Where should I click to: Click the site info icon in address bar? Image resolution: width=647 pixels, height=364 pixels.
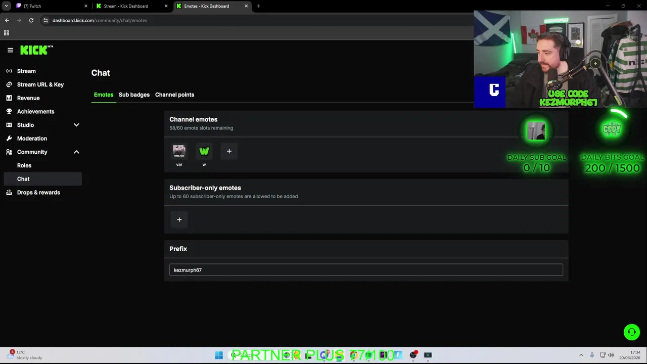45,20
